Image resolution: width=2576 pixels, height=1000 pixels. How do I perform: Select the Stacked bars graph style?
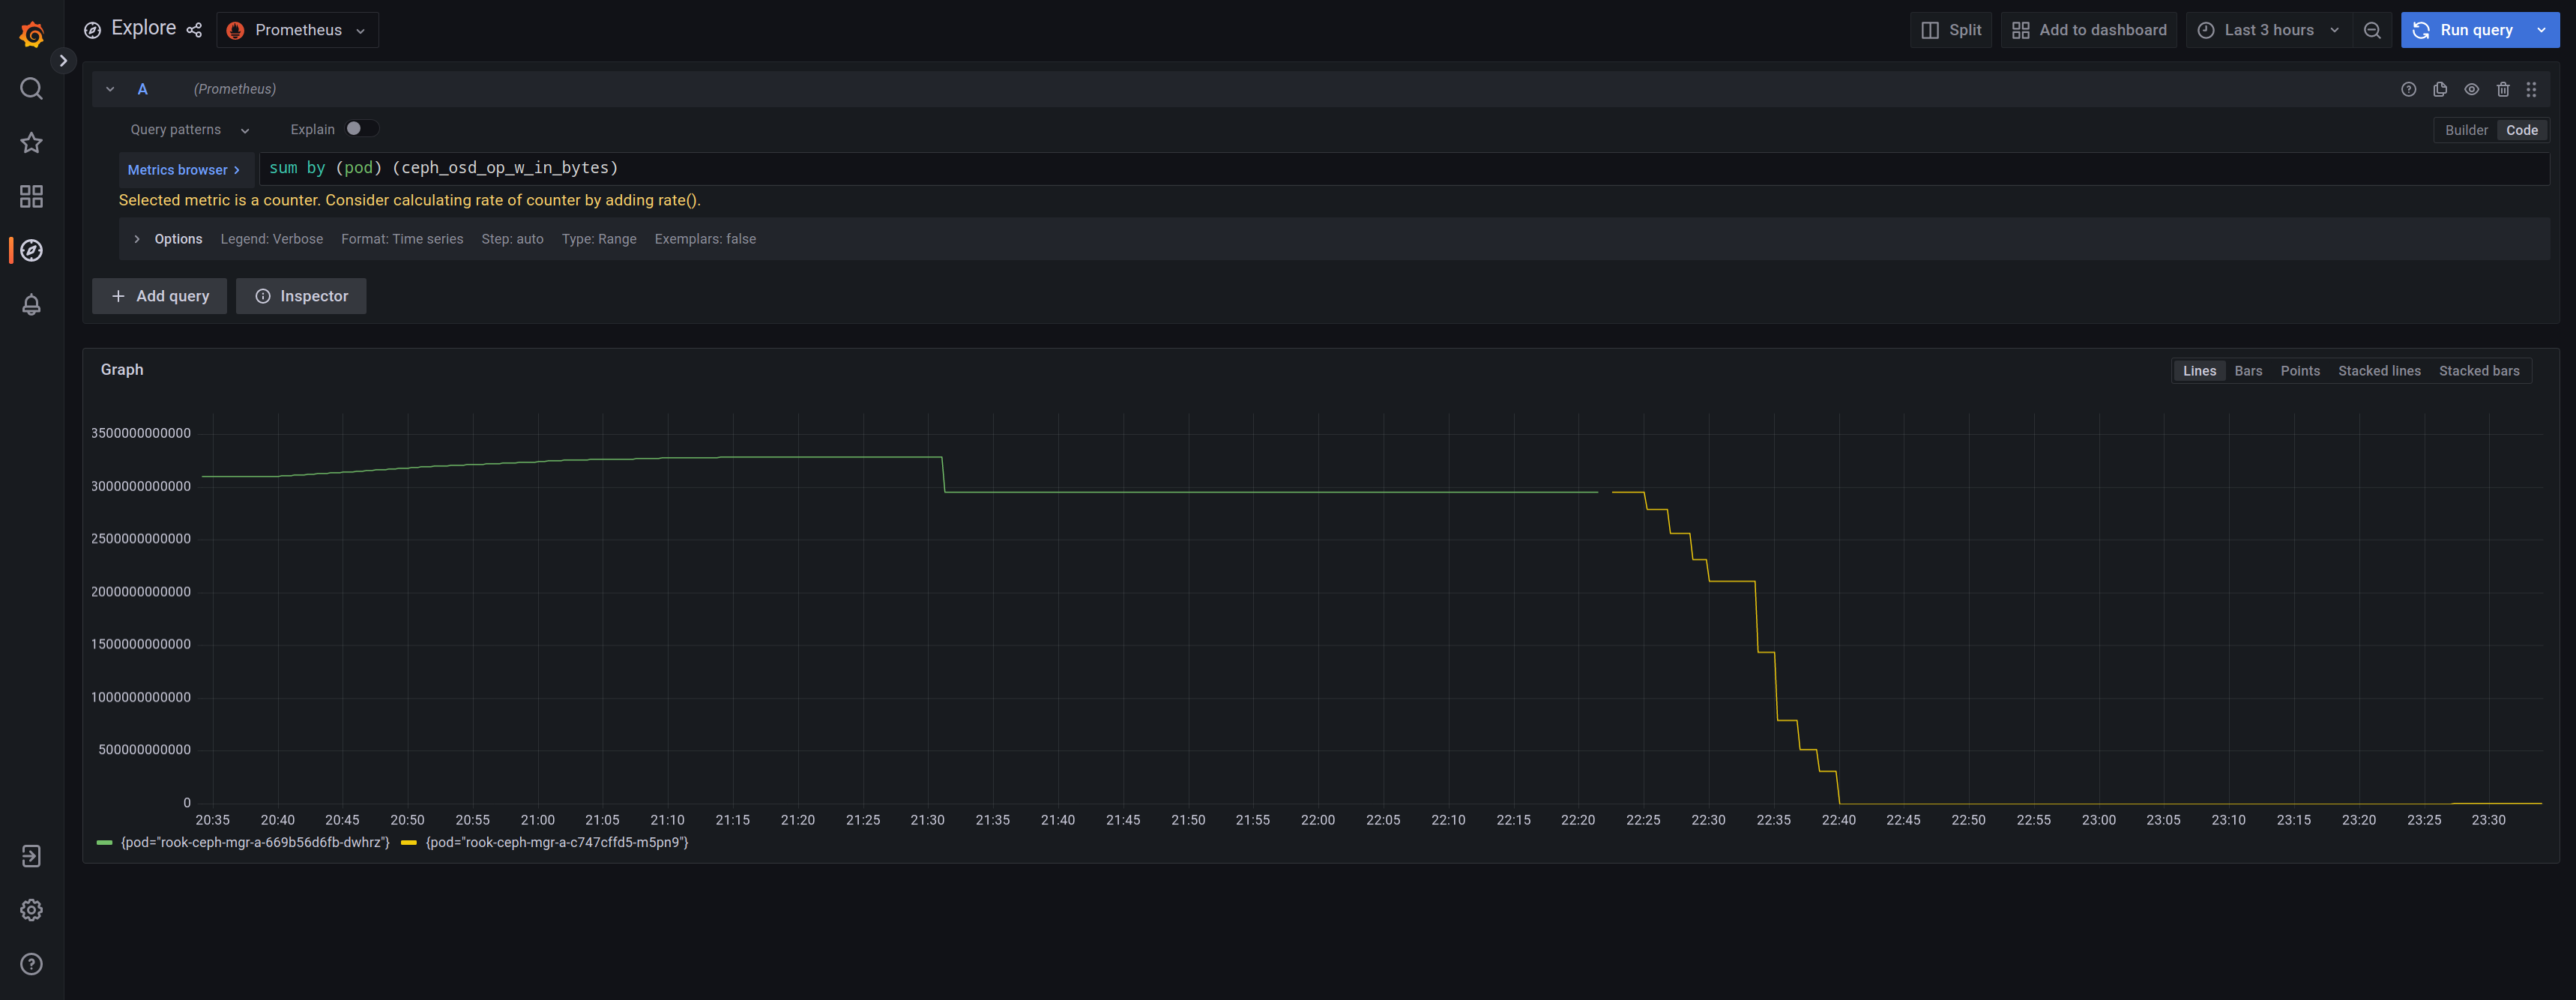coord(2479,370)
